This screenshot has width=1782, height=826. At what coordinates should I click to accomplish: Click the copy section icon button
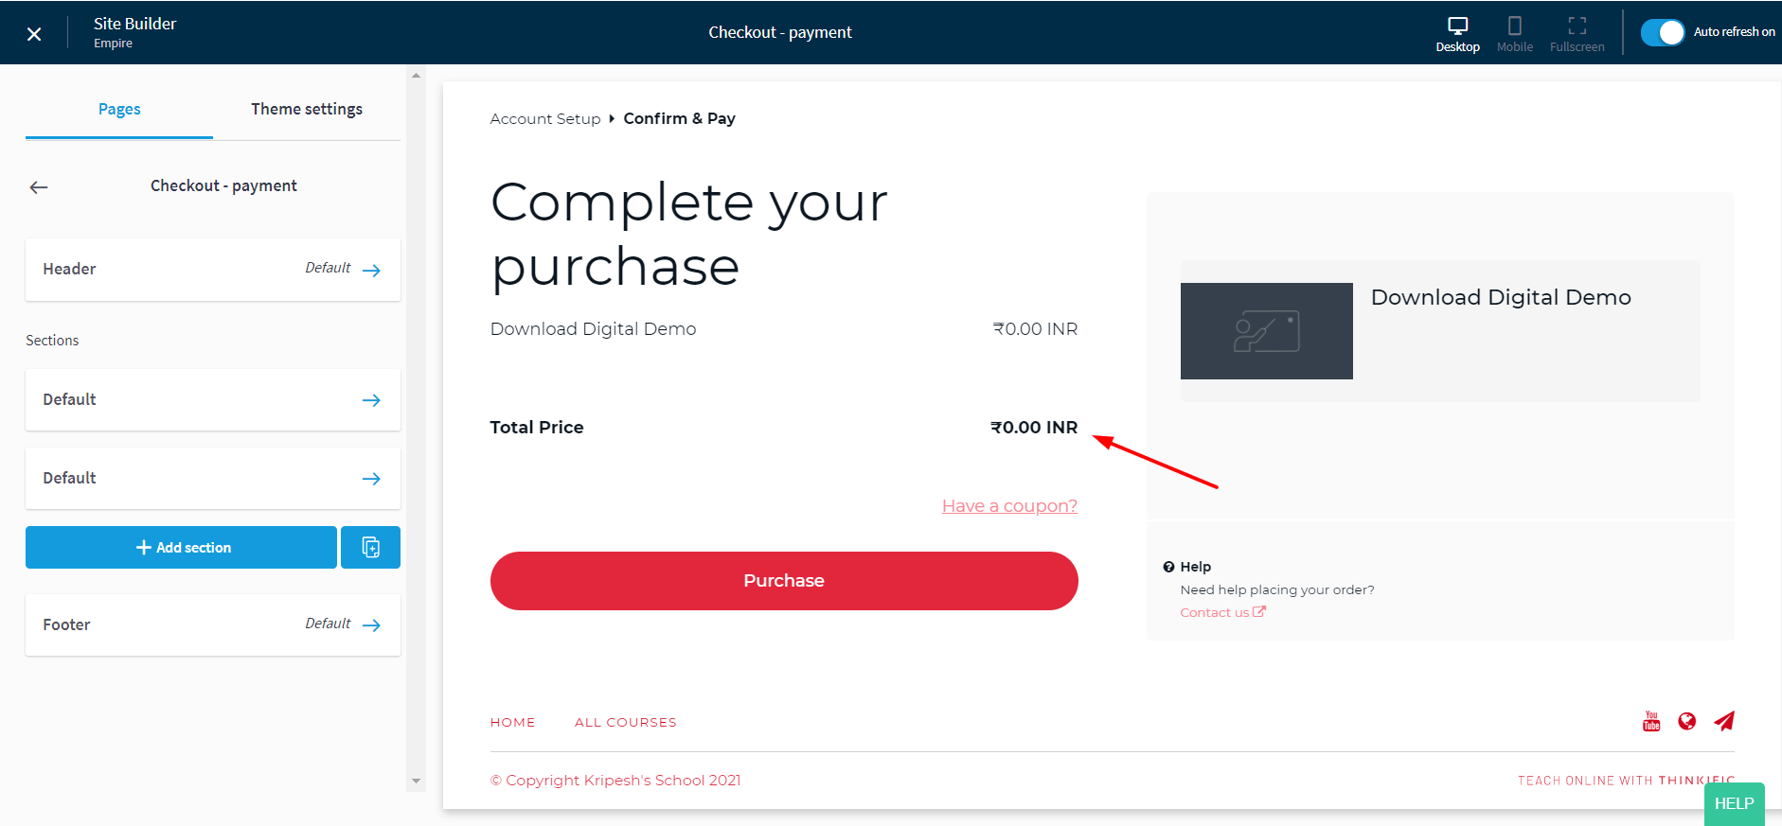(x=370, y=548)
